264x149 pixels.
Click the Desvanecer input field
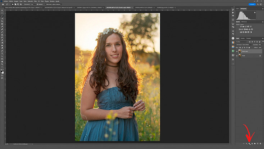pos(32,4)
